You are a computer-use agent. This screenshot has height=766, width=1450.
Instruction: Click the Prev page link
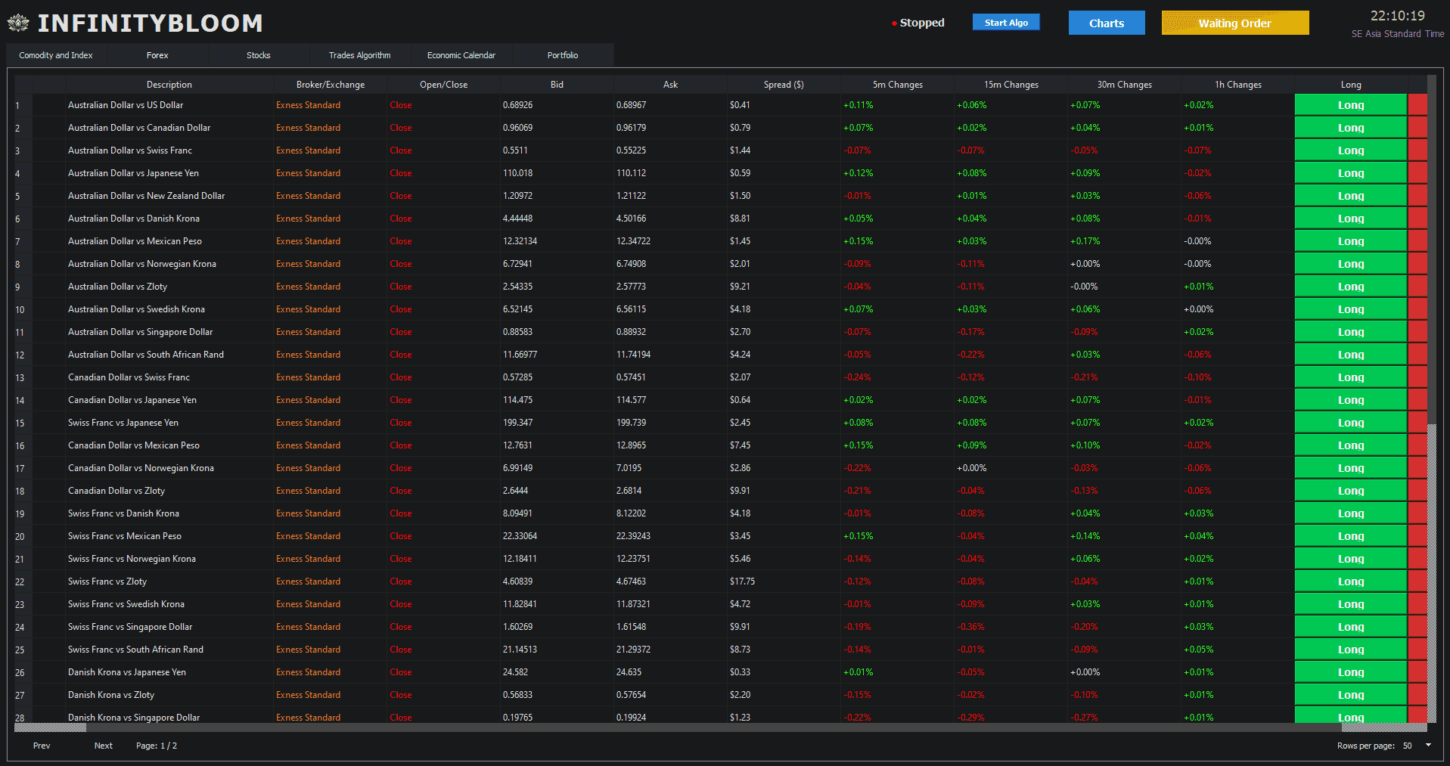42,746
